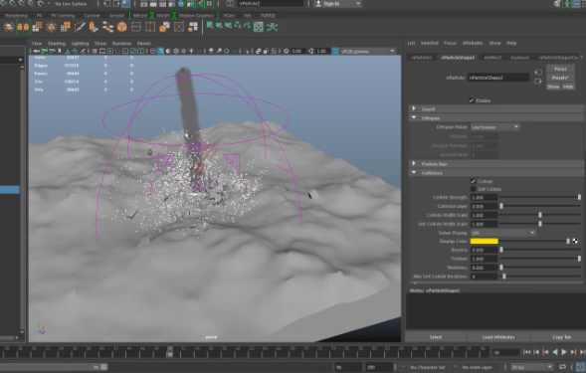Click the pencil curve shelf icon
This screenshot has width=586, height=373.
(x=80, y=27)
